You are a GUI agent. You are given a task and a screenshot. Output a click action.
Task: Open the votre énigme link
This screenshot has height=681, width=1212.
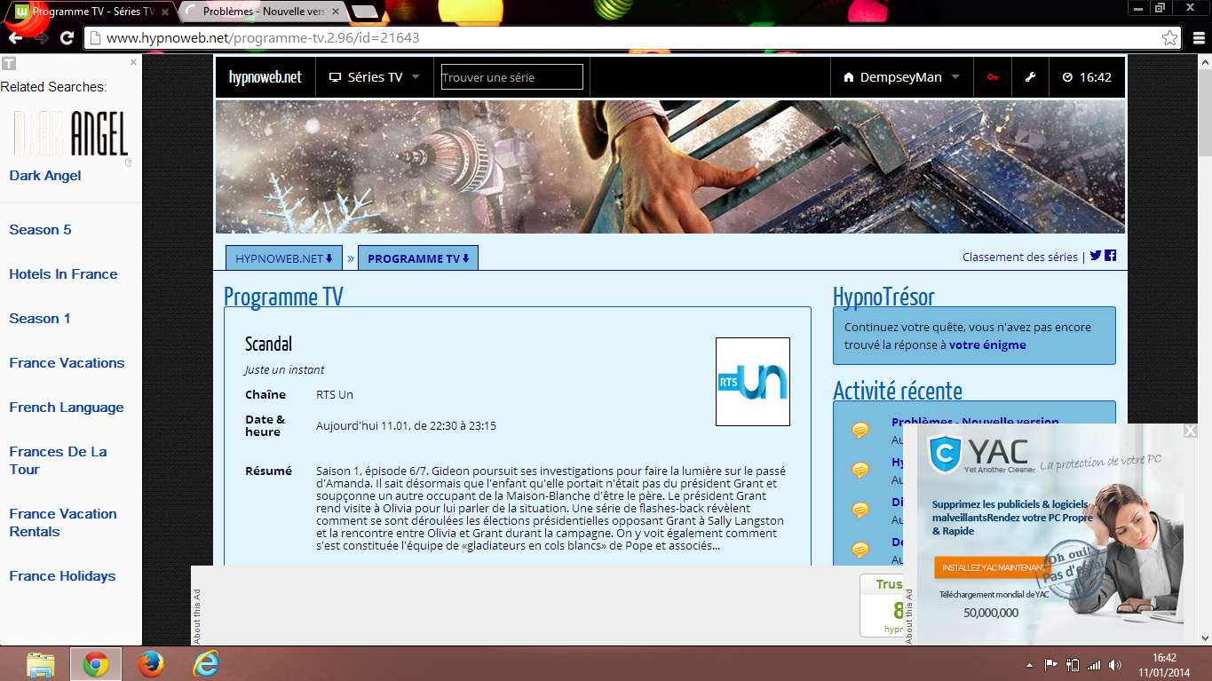(x=987, y=344)
